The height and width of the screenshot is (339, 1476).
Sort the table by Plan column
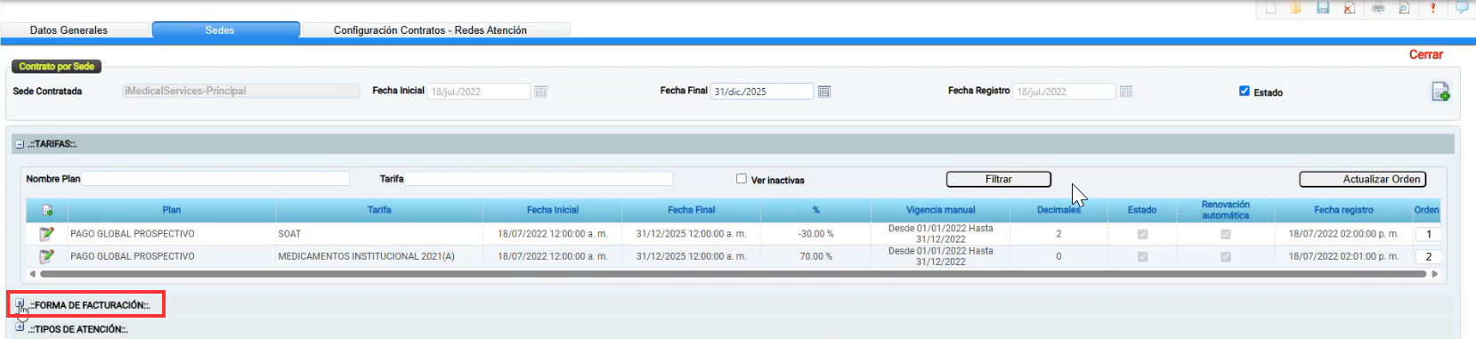pyautogui.click(x=172, y=210)
